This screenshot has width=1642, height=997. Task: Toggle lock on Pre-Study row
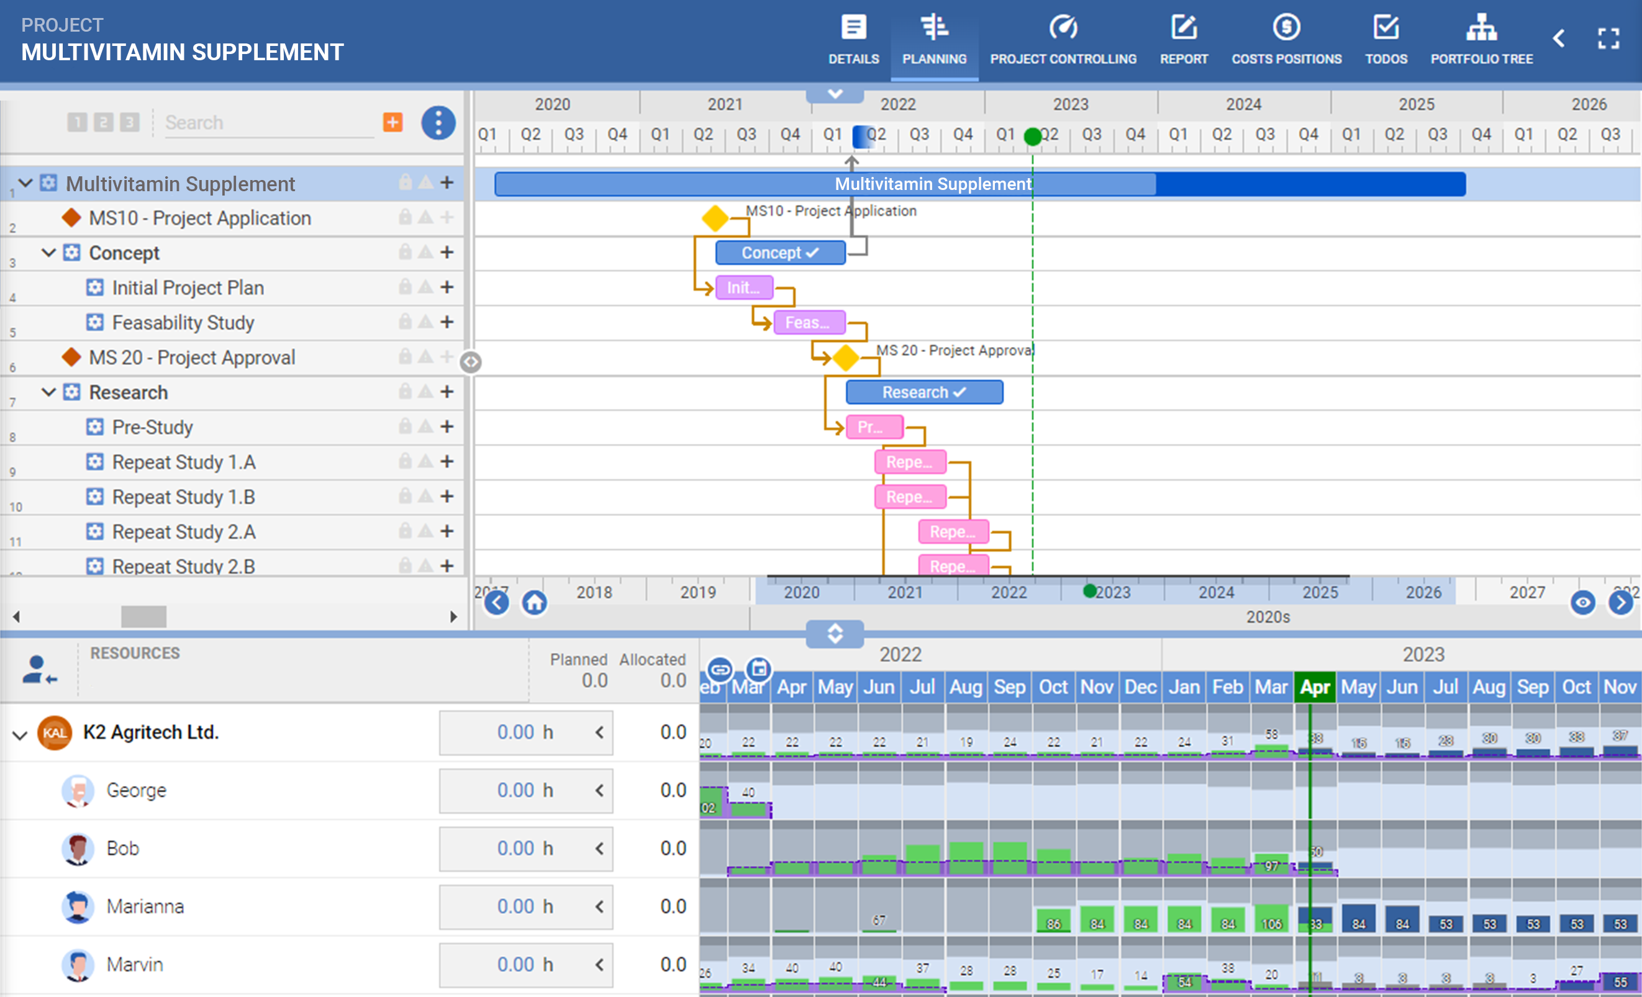pyautogui.click(x=404, y=426)
